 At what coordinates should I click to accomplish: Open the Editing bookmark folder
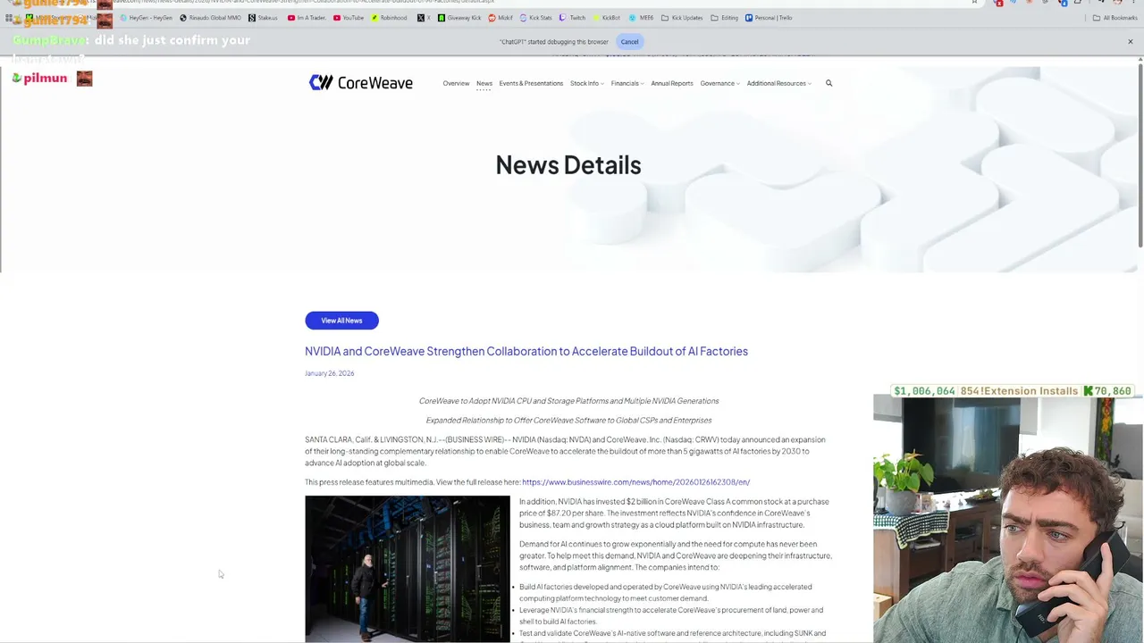[x=725, y=18]
